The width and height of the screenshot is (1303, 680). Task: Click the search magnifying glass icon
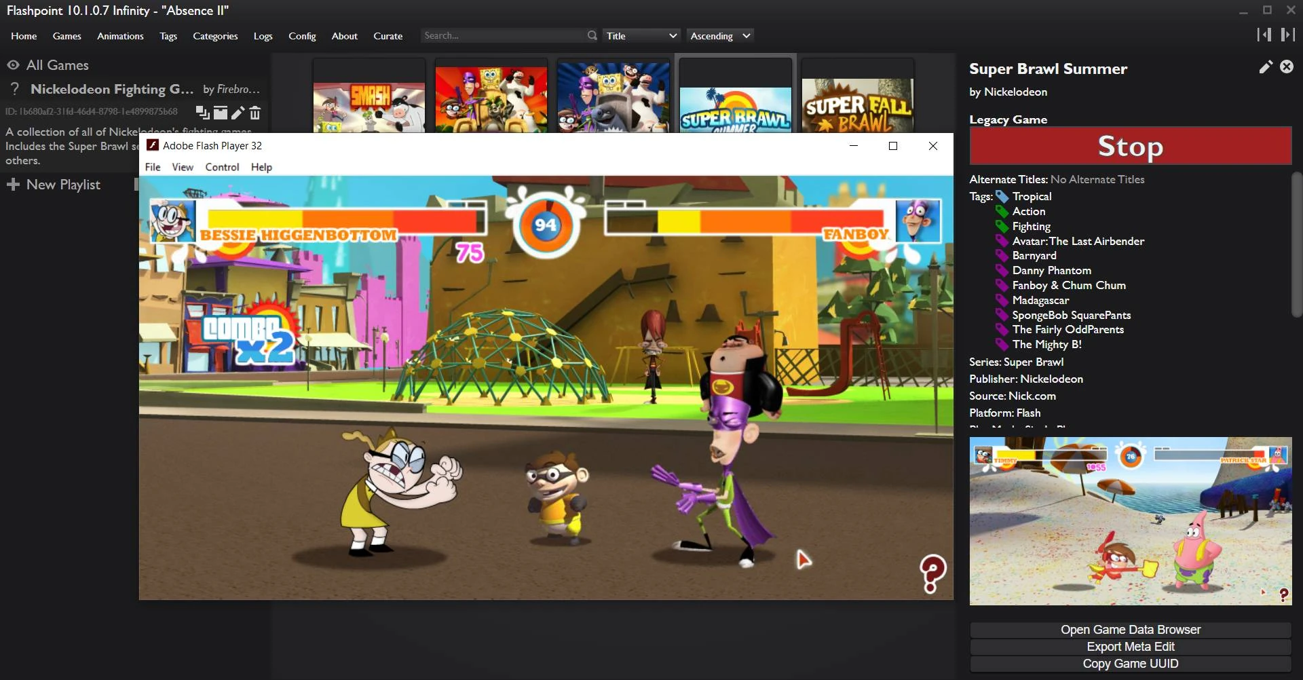[592, 35]
